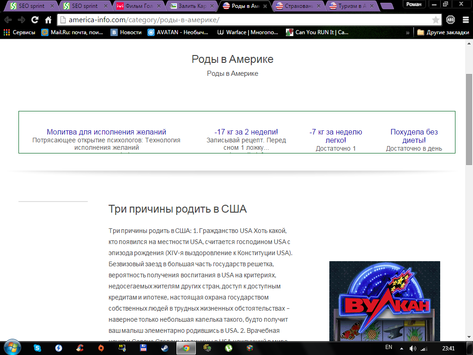The width and height of the screenshot is (473, 355).
Task: Bookmark this page with the star icon
Action: tap(436, 20)
